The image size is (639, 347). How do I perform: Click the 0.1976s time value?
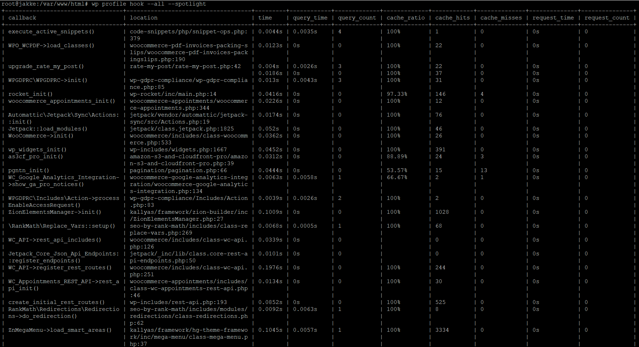pyautogui.click(x=270, y=268)
